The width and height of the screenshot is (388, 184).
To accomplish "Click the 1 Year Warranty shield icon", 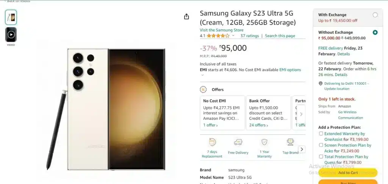I will (x=264, y=142).
